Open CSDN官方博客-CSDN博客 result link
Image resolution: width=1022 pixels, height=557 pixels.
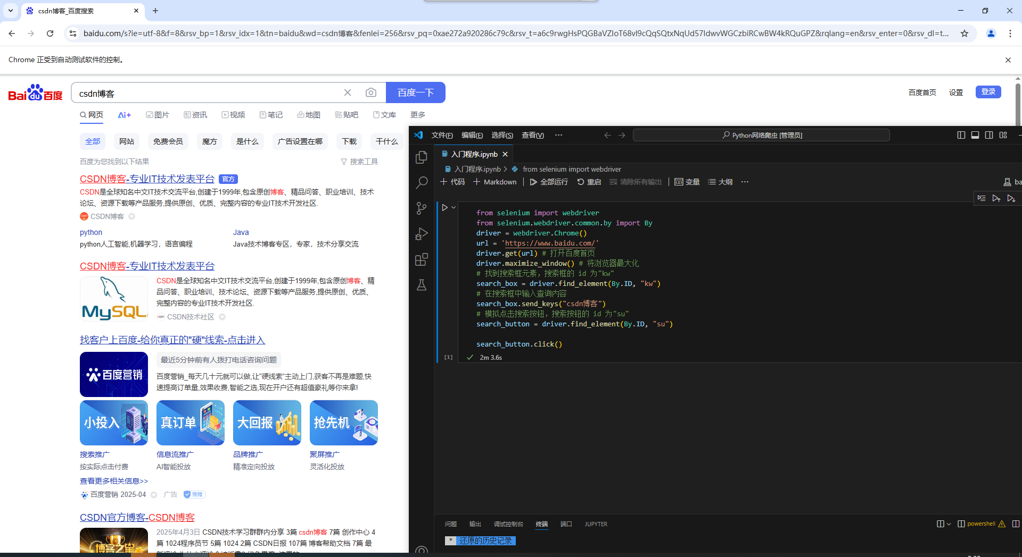[137, 518]
